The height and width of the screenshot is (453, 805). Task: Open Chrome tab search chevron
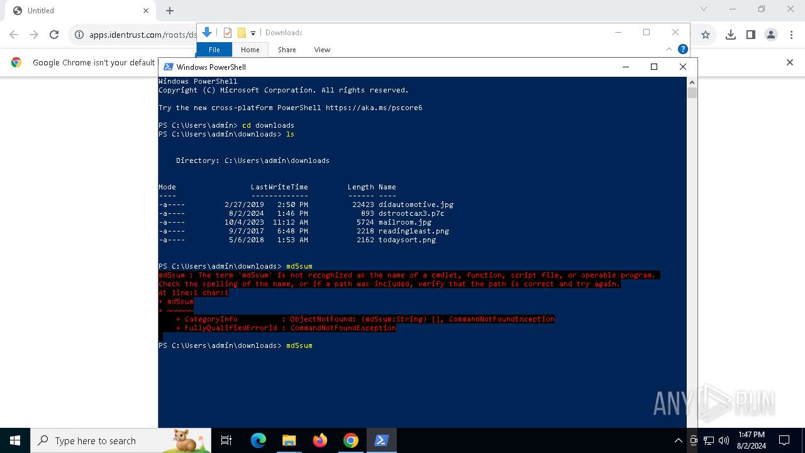pyautogui.click(x=704, y=9)
